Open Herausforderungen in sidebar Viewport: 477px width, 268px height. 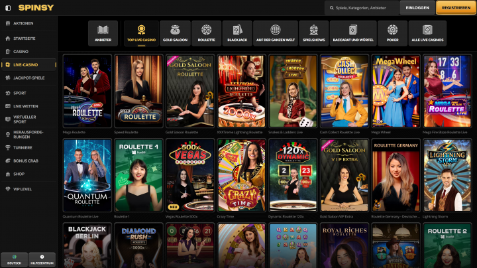tap(28, 134)
